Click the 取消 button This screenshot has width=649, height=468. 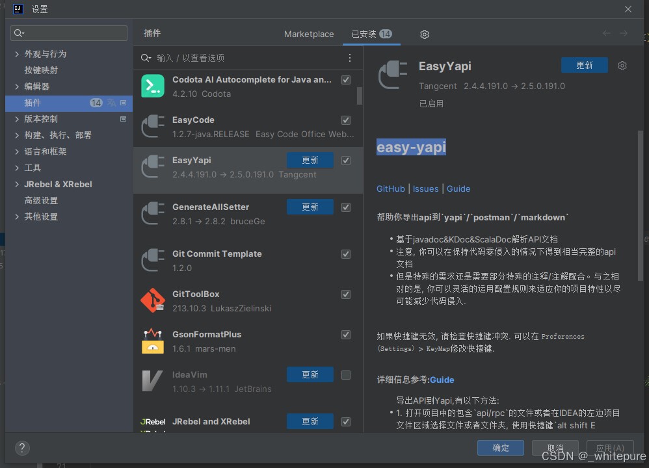pyautogui.click(x=555, y=448)
